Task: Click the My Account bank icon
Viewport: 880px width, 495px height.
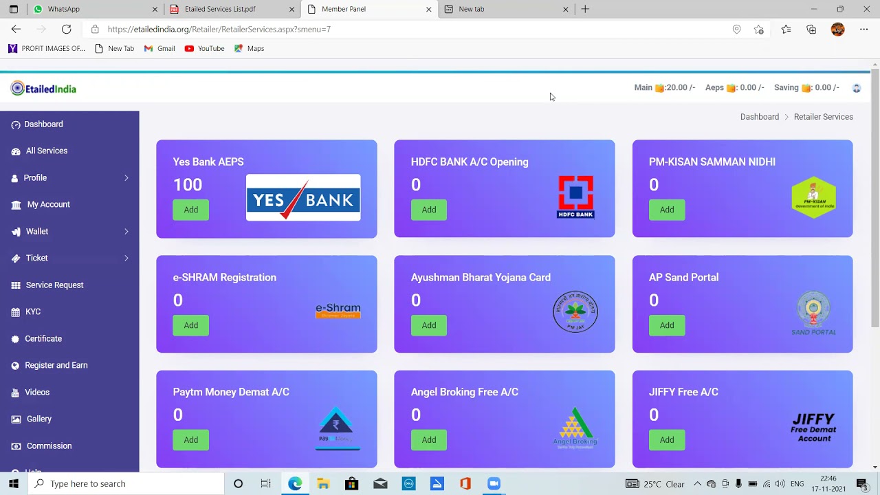Action: pyautogui.click(x=16, y=205)
